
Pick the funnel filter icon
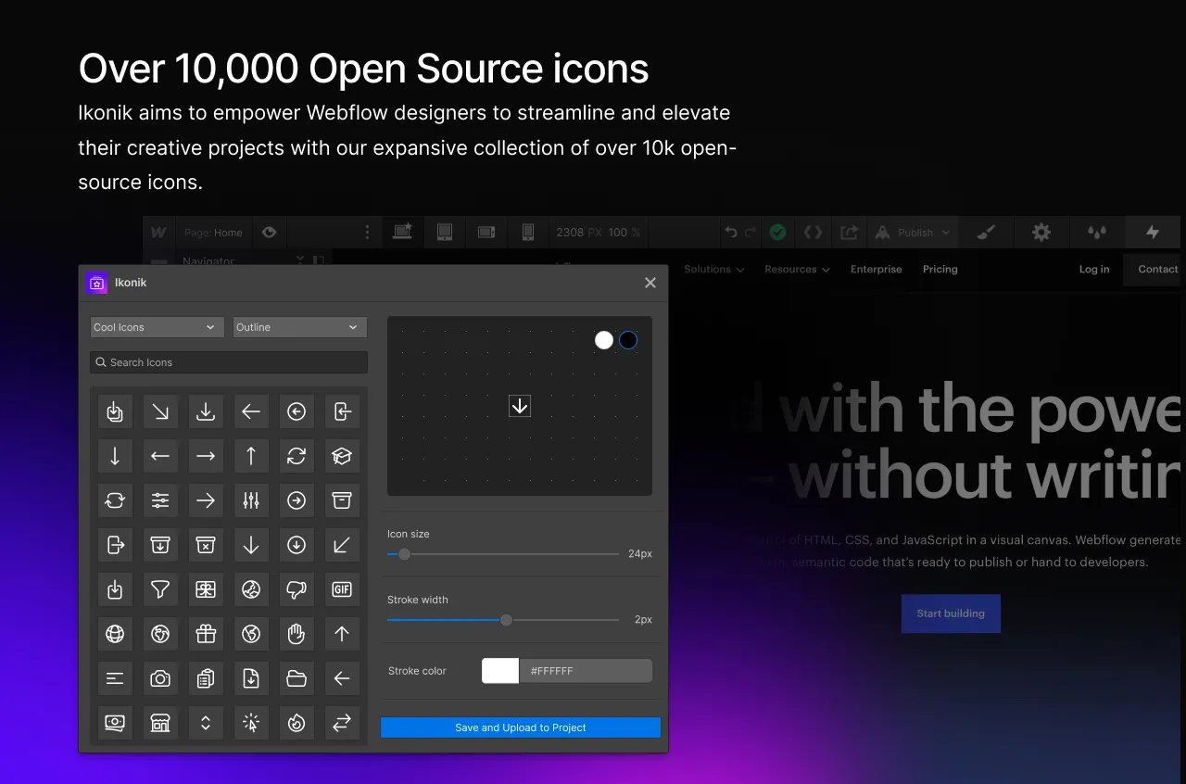point(160,589)
